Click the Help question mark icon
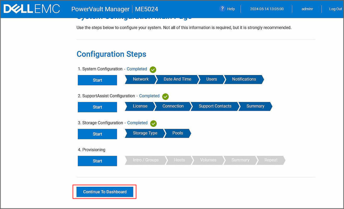This screenshot has width=344, height=209. pyautogui.click(x=222, y=9)
